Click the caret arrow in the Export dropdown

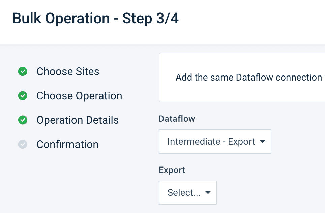click(208, 193)
